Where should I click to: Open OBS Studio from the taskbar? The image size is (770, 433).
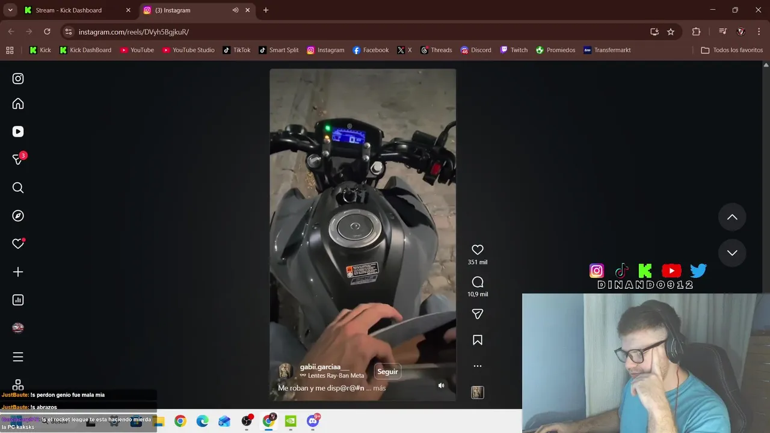pos(247,421)
